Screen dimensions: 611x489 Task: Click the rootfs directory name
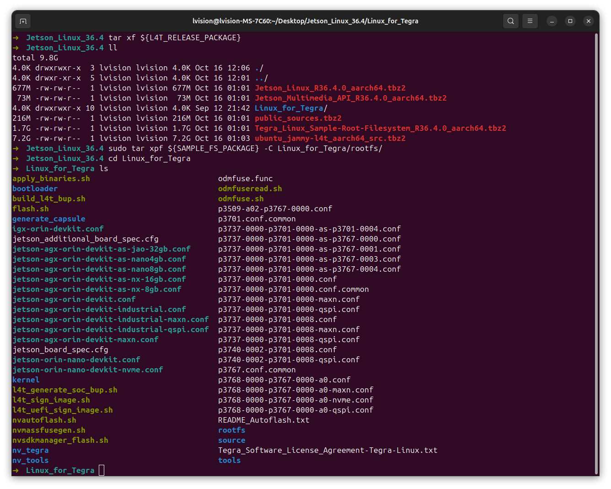pos(232,430)
